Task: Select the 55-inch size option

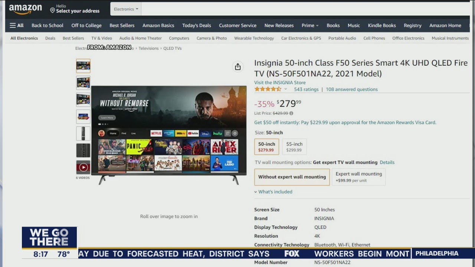Action: tap(294, 147)
